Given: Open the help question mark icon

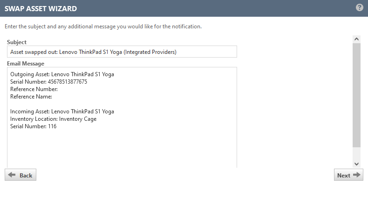Looking at the screenshot, I should [359, 7].
